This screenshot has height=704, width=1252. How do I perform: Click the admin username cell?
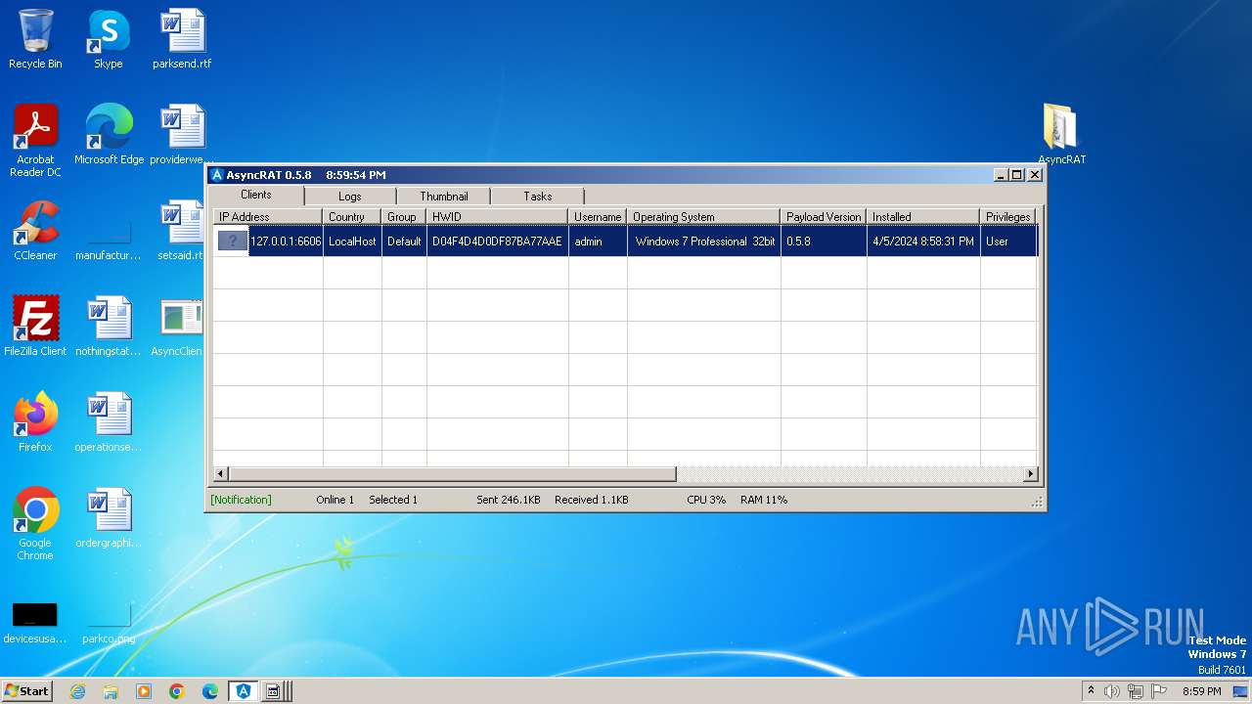[598, 242]
